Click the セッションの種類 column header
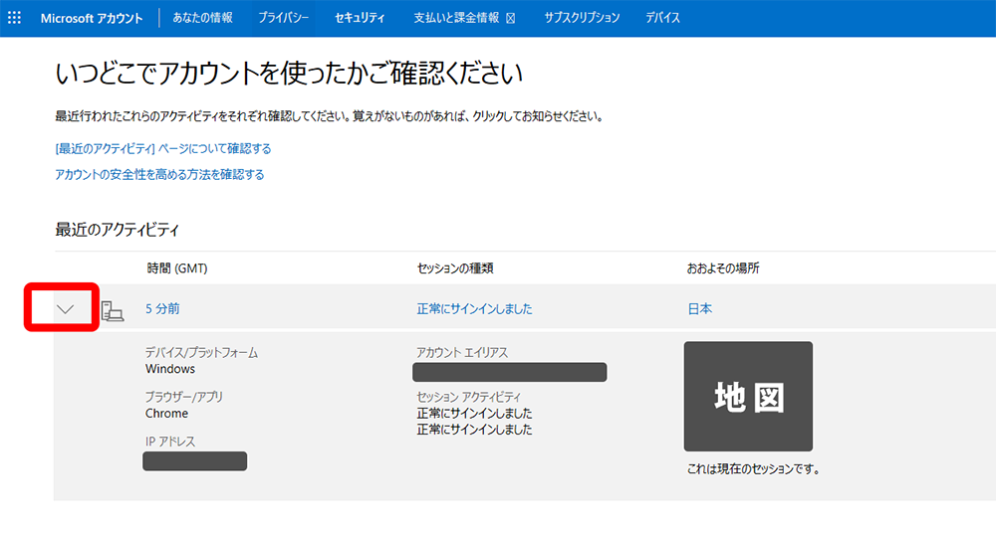 [x=455, y=268]
